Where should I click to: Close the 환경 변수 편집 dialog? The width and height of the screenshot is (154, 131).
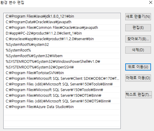pyautogui.click(x=151, y=2)
